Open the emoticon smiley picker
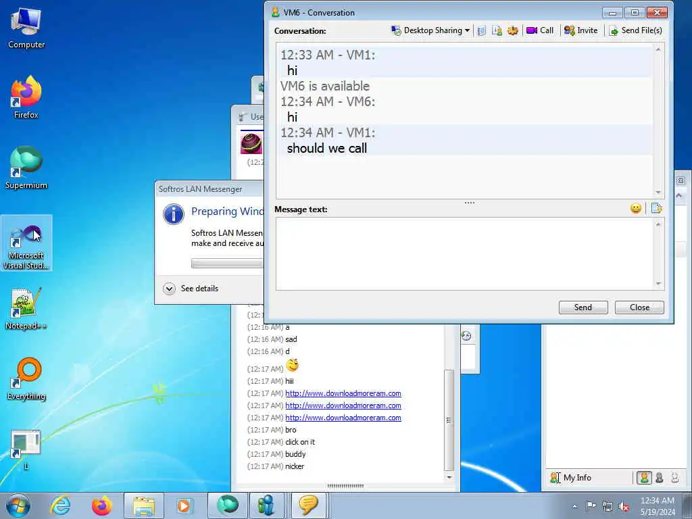This screenshot has width=692, height=519. click(635, 208)
